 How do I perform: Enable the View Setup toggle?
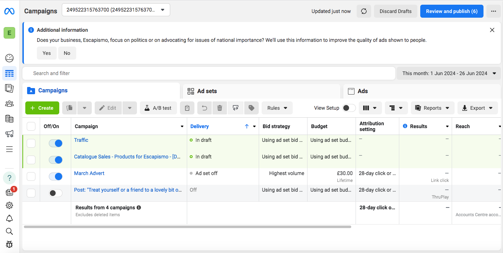[349, 108]
